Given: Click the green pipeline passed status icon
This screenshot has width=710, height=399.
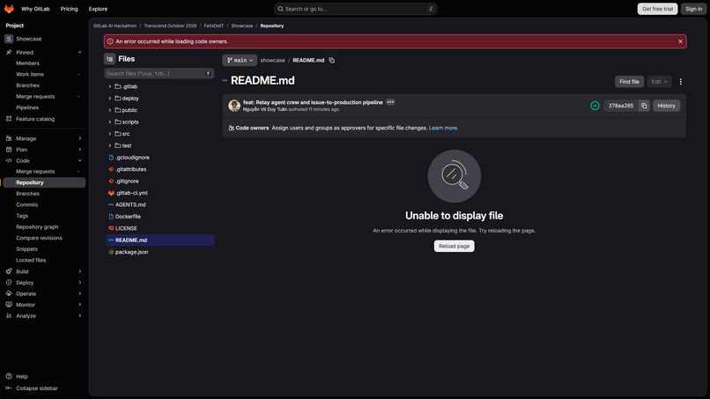Looking at the screenshot, I should (595, 106).
